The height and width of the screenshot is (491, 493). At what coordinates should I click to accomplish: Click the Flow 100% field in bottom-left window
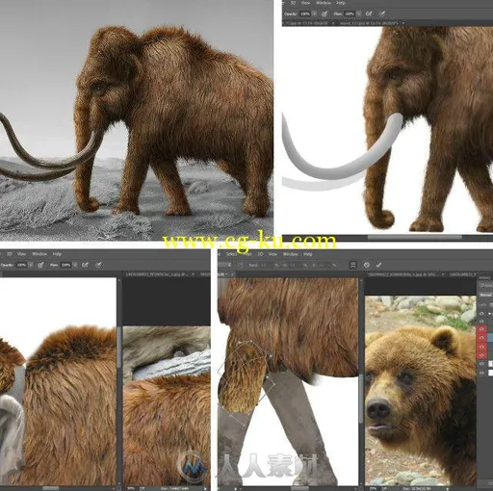pos(65,265)
